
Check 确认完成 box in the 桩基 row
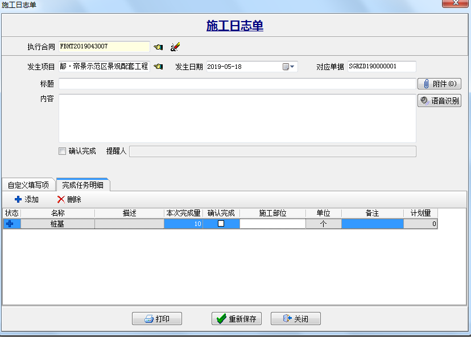pyautogui.click(x=221, y=224)
